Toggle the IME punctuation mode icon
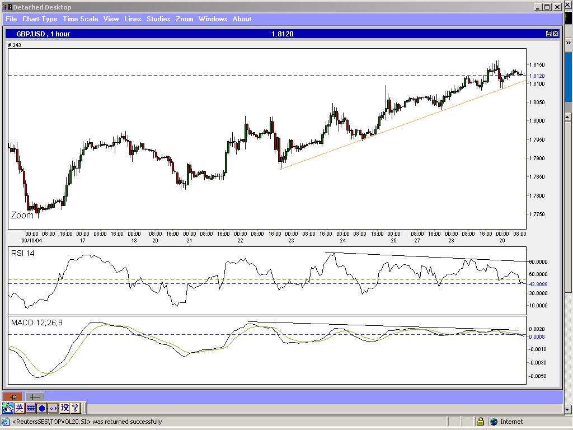 tap(53, 408)
